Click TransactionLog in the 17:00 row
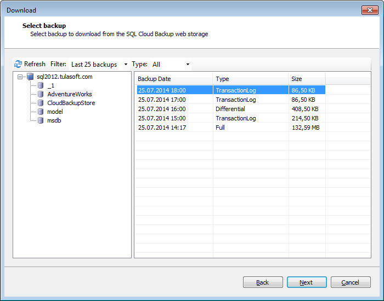 (235, 100)
